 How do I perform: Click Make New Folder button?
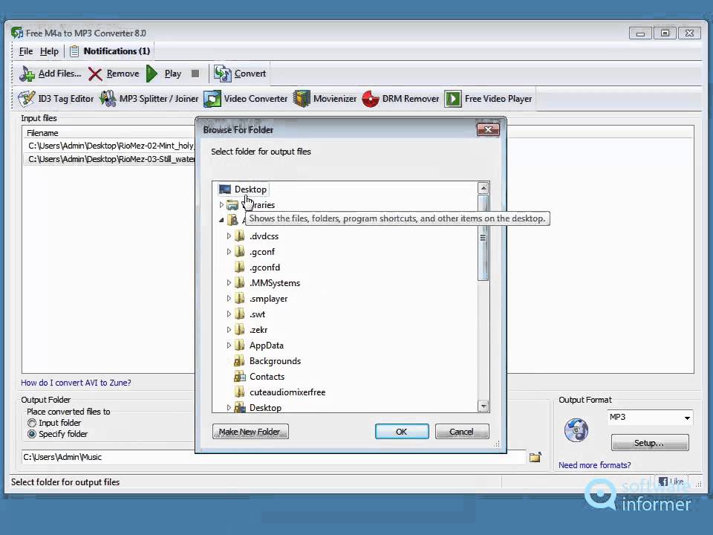(250, 431)
